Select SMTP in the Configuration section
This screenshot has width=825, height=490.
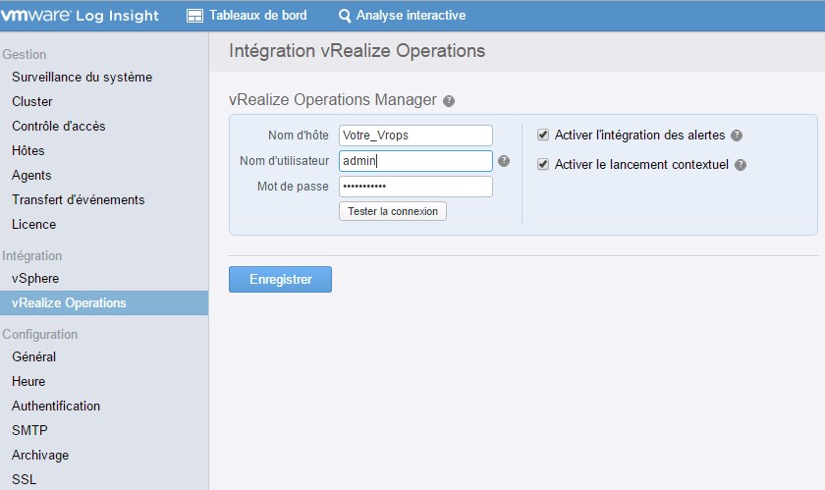point(29,431)
